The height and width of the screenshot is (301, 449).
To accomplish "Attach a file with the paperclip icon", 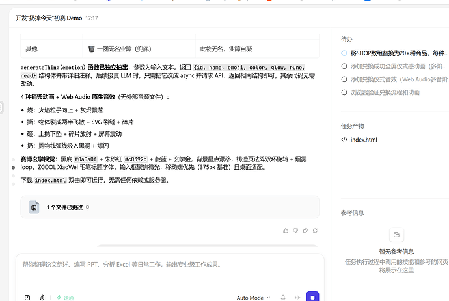I will tap(42, 298).
